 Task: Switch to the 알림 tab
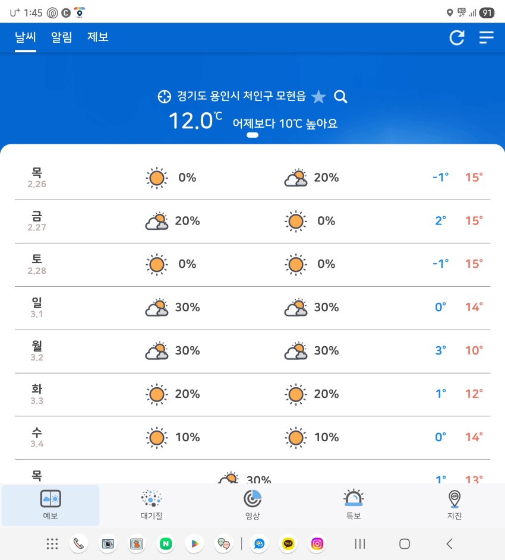pos(62,37)
